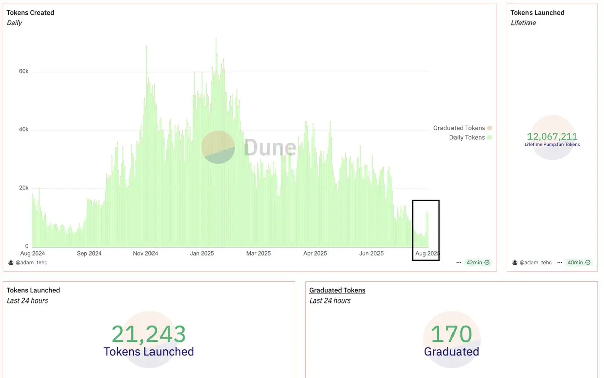Click the 40min refresh status badge

tap(579, 263)
